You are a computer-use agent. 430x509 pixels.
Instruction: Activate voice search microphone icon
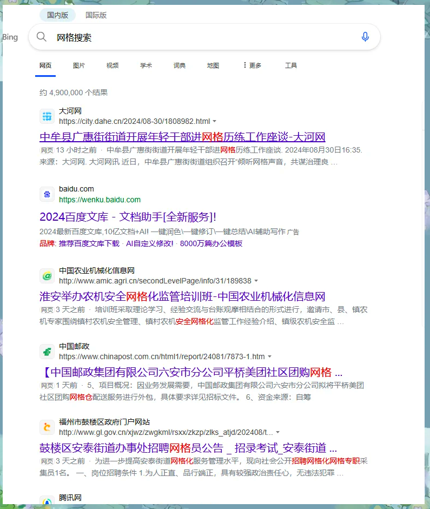click(365, 37)
